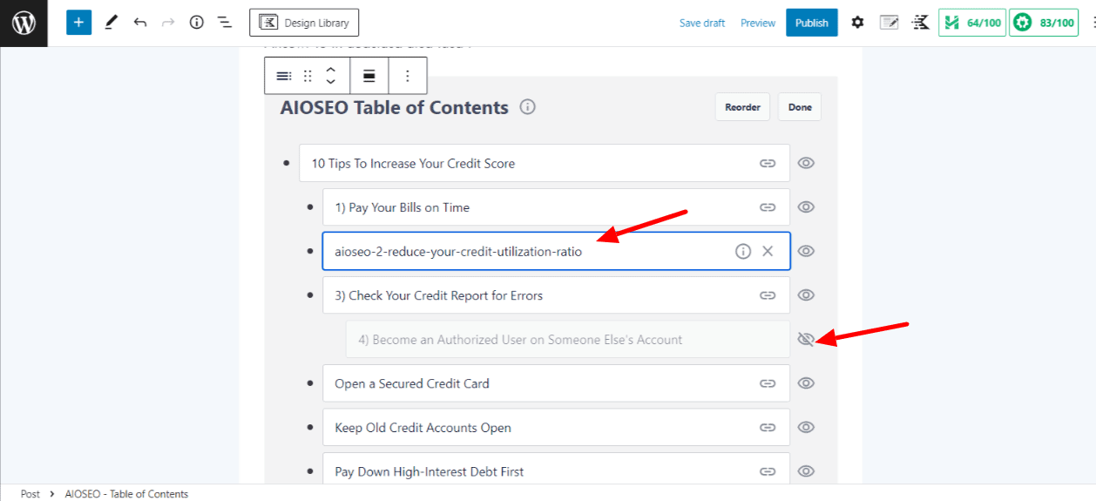Open the Settings gear icon
1096x501 pixels.
point(857,23)
